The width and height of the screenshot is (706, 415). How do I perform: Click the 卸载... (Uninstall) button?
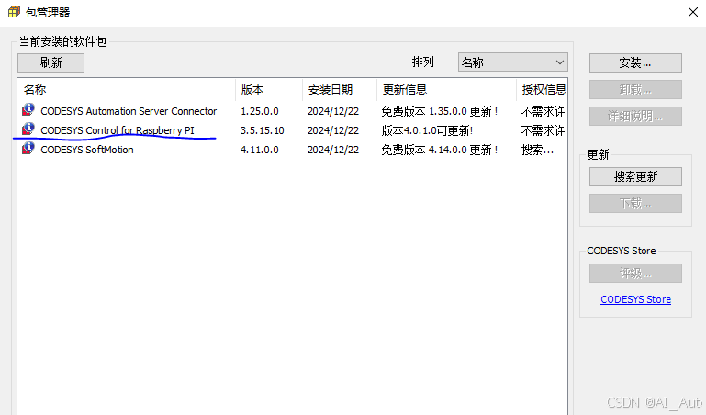click(x=635, y=90)
